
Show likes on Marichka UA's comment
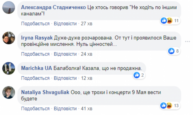[x=140, y=75]
